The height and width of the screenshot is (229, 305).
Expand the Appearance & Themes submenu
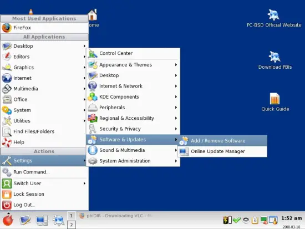point(133,65)
